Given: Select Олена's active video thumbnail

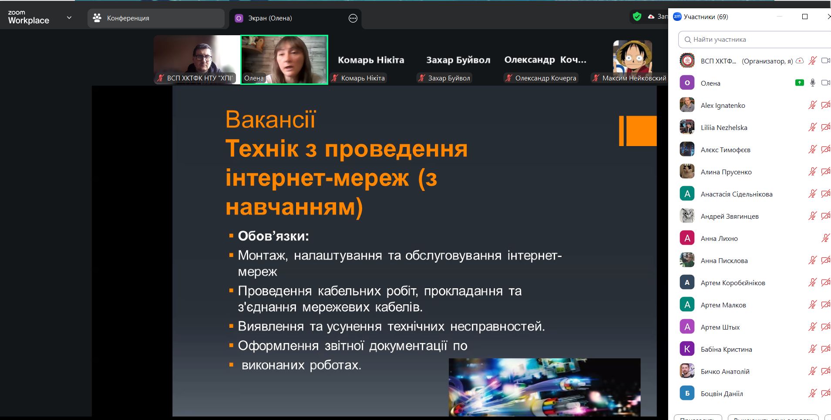Looking at the screenshot, I should (x=284, y=60).
